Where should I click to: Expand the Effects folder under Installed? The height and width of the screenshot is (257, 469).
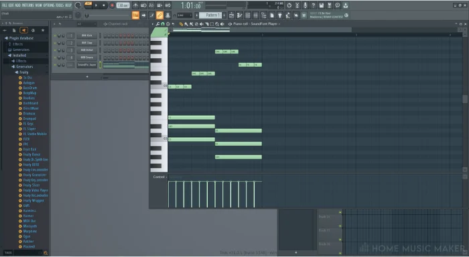pos(19,62)
